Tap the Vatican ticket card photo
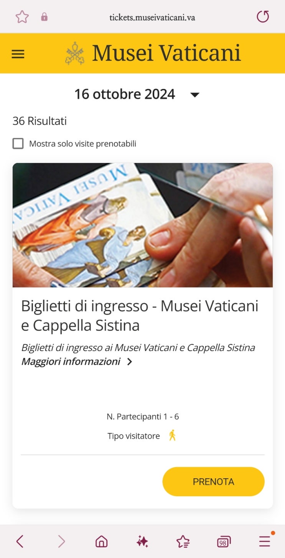The image size is (285, 558). (x=143, y=225)
